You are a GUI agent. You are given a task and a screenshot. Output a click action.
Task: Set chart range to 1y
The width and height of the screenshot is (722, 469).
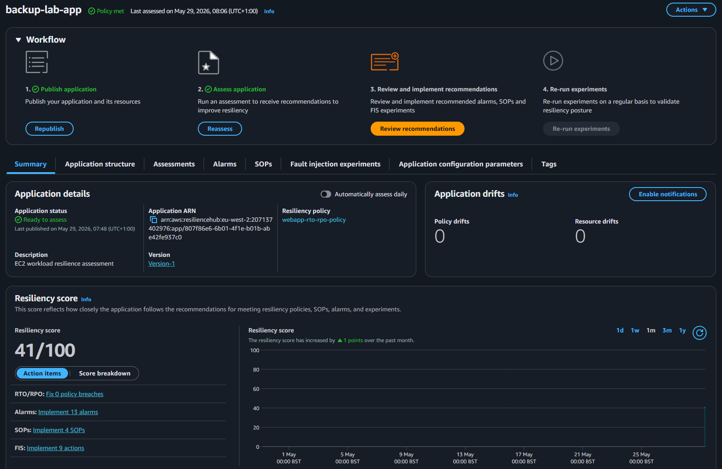click(683, 330)
